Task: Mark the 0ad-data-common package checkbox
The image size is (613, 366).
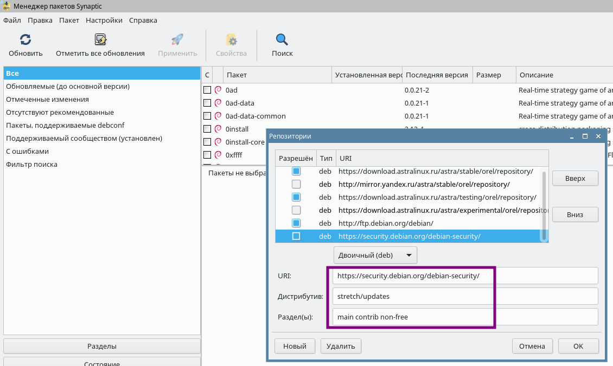Action: [207, 116]
